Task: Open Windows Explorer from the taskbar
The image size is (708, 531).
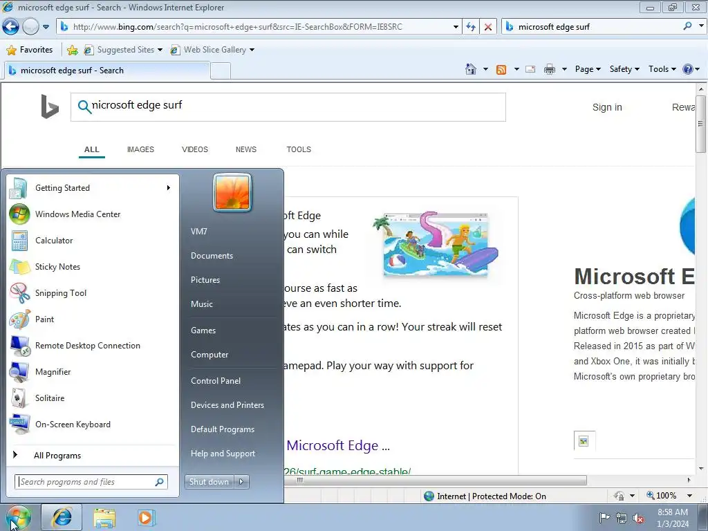Action: tap(104, 518)
